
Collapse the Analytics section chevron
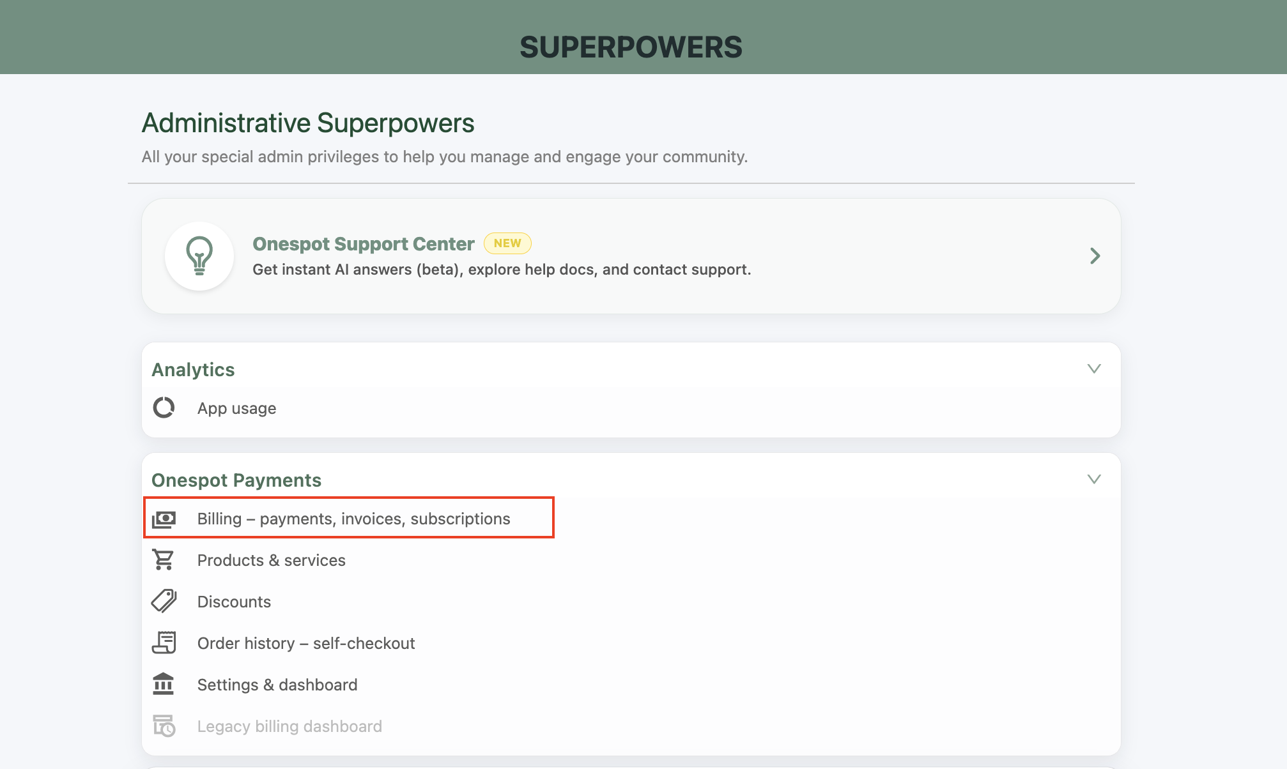coord(1094,369)
